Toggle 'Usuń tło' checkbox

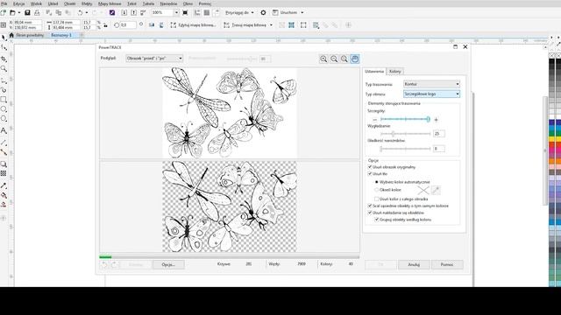click(x=370, y=174)
